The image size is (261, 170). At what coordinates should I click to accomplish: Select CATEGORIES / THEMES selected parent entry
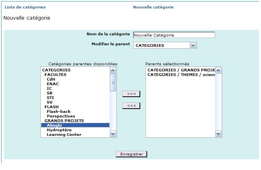coord(181,75)
